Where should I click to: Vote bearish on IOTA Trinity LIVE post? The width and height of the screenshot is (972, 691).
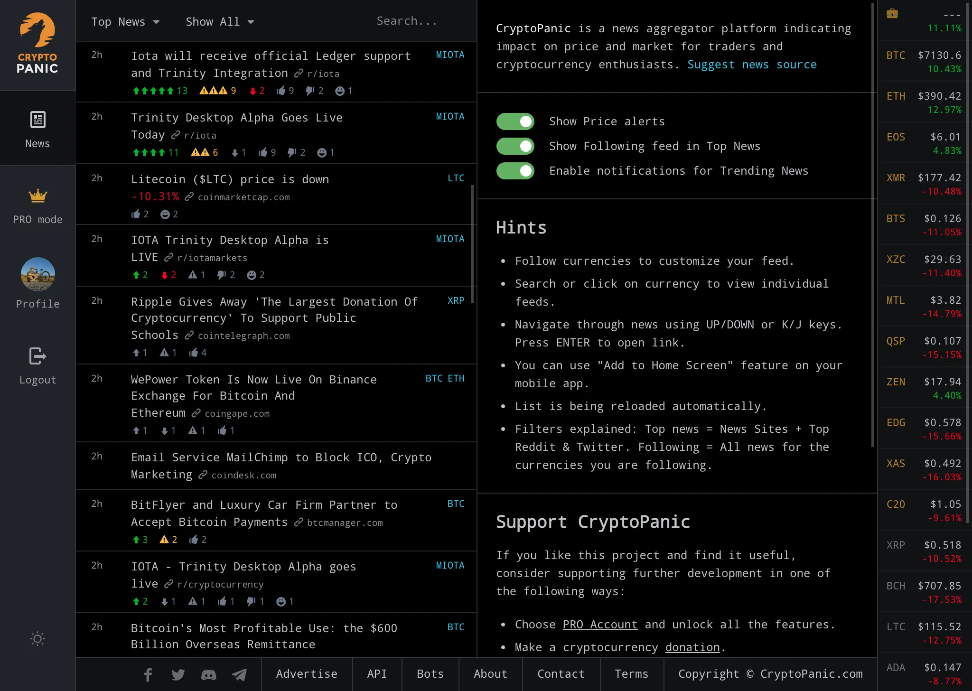coord(168,275)
